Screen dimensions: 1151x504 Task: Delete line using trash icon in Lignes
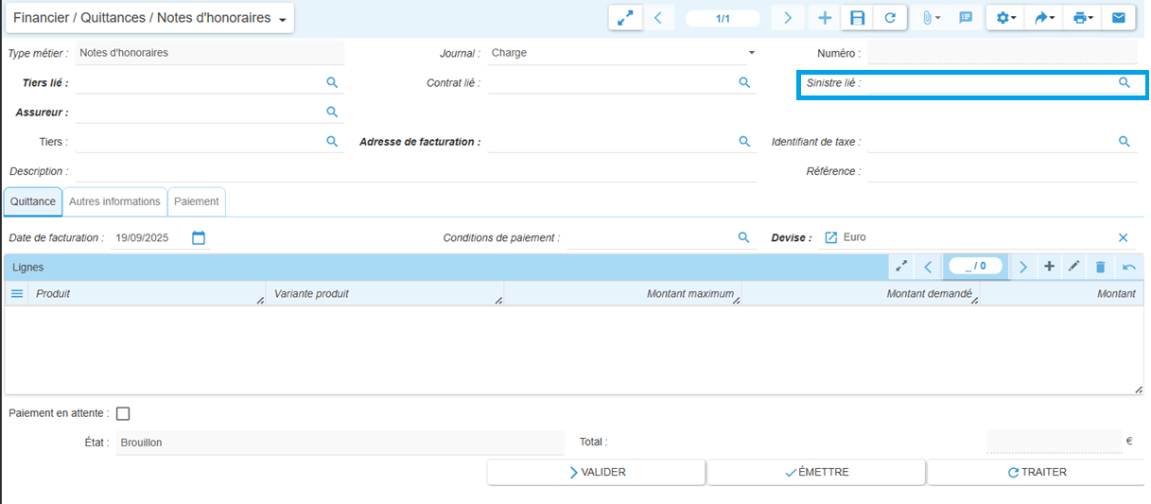coord(1101,267)
